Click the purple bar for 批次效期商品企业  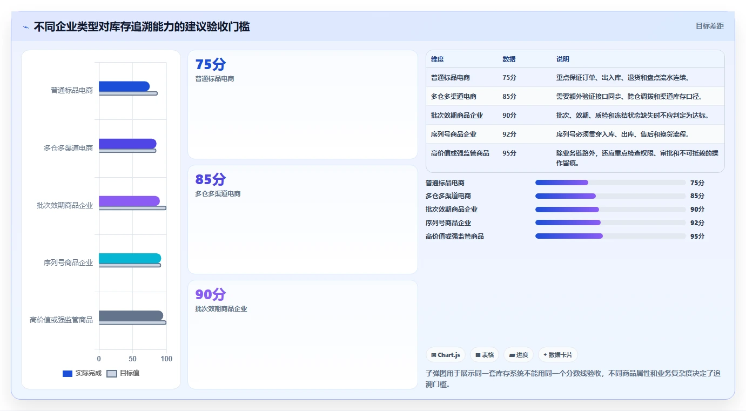point(129,201)
